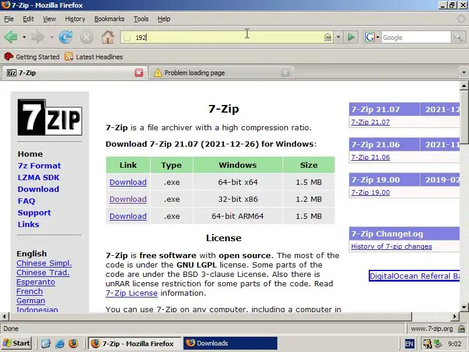
Task: Open the Help menu
Action: pos(164,19)
